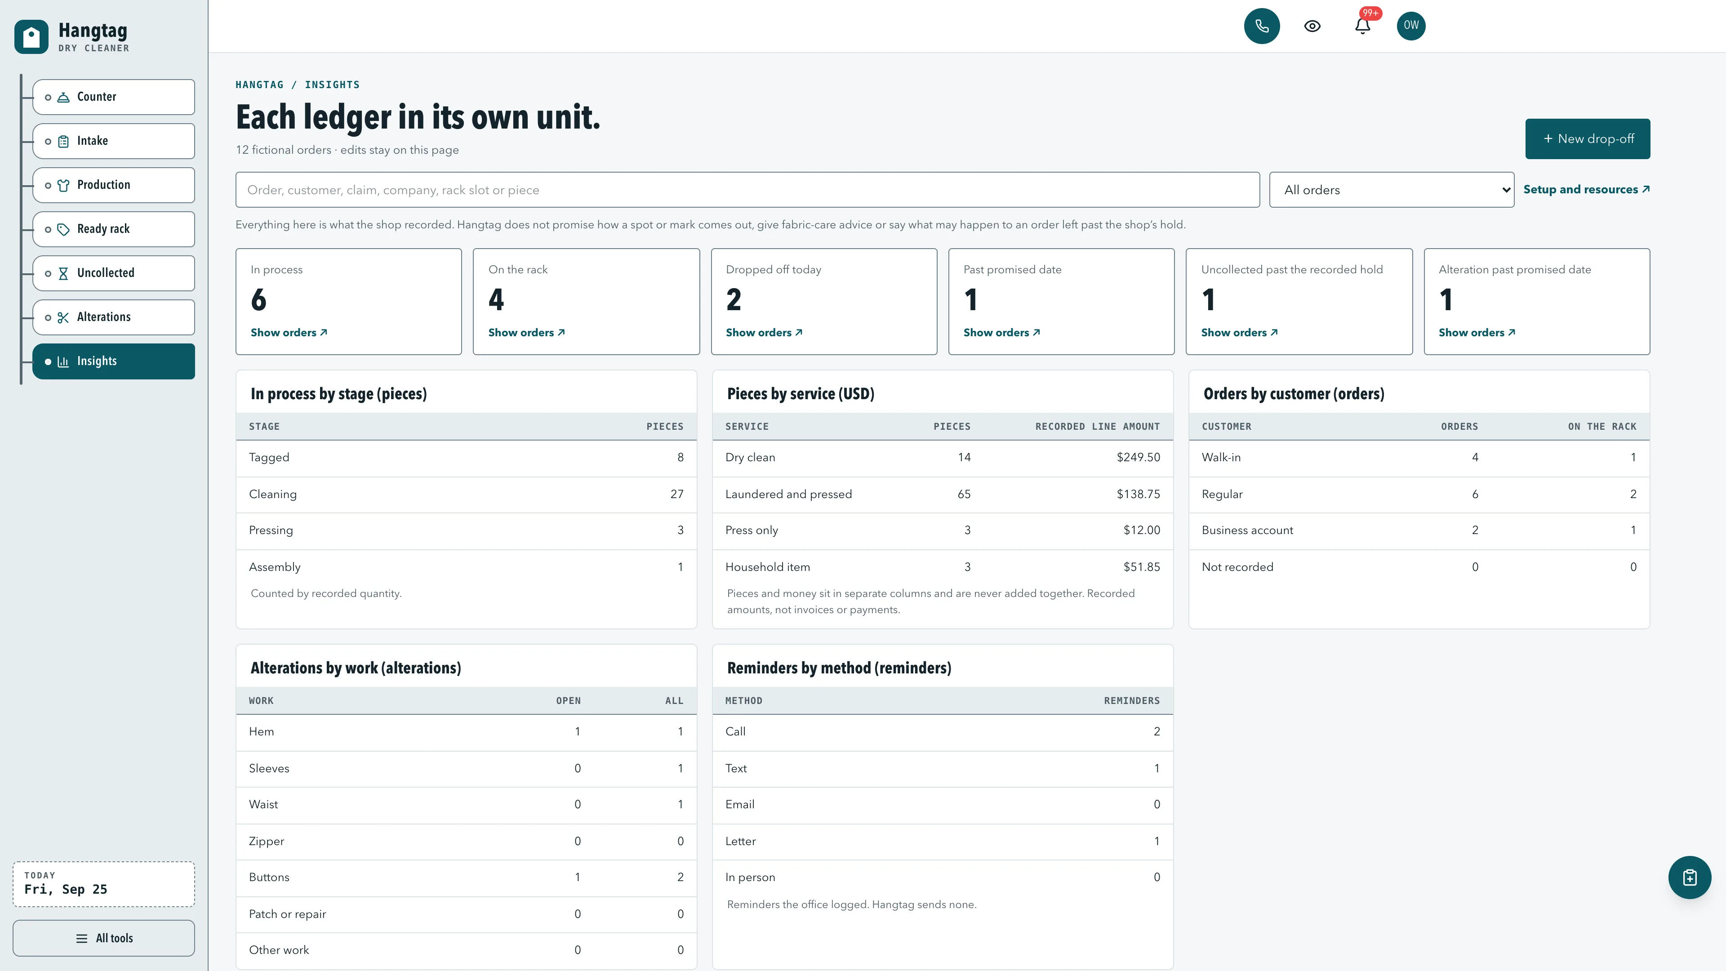
Task: Click the Alterations scissors icon
Action: [x=64, y=318]
